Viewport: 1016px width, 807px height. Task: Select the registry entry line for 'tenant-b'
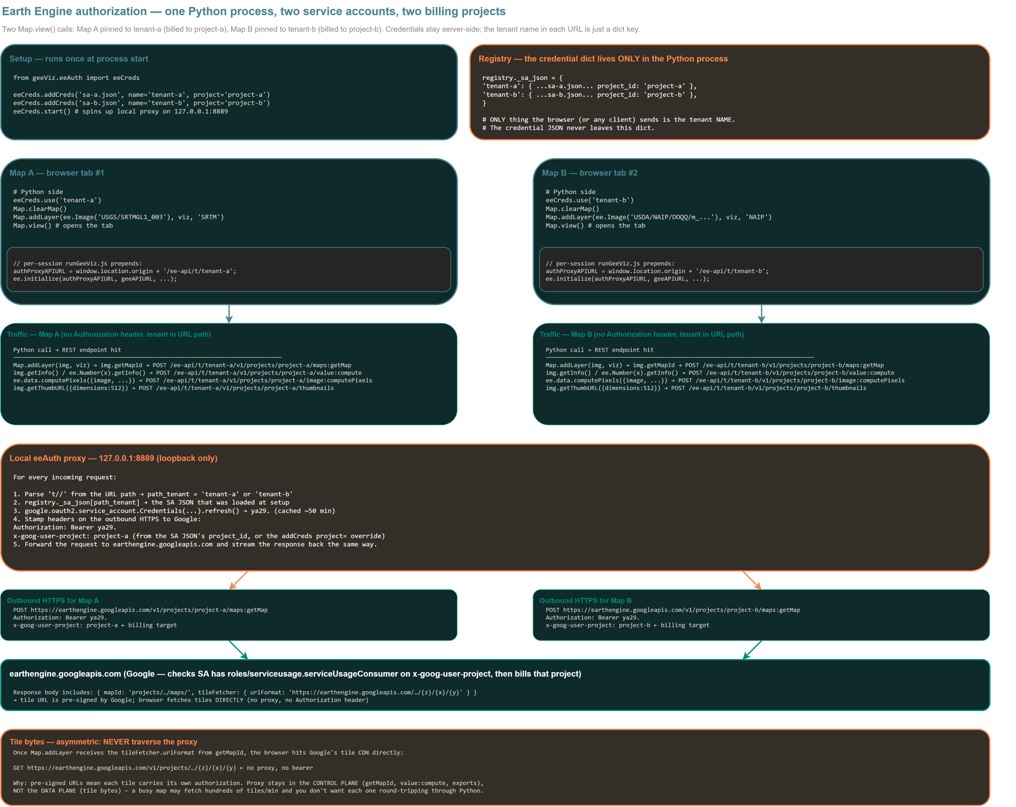tap(590, 95)
